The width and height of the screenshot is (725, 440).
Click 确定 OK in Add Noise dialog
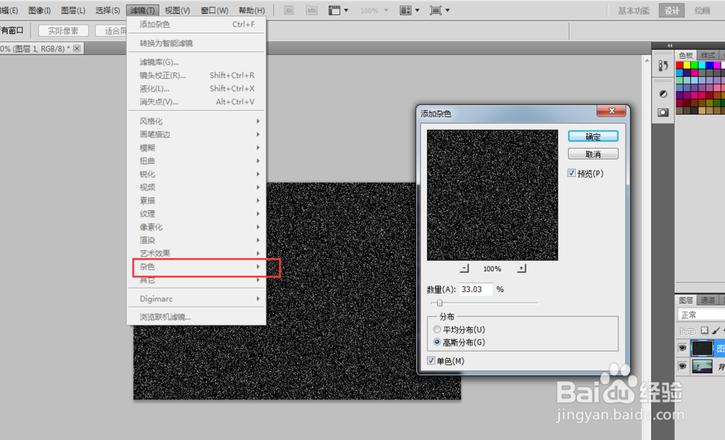[x=593, y=136]
